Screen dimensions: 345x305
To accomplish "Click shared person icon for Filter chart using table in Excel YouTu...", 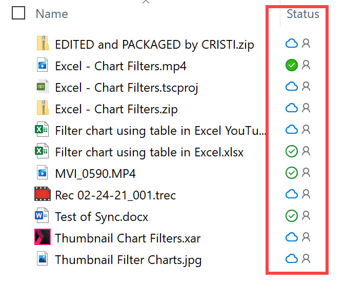I will coord(306,129).
